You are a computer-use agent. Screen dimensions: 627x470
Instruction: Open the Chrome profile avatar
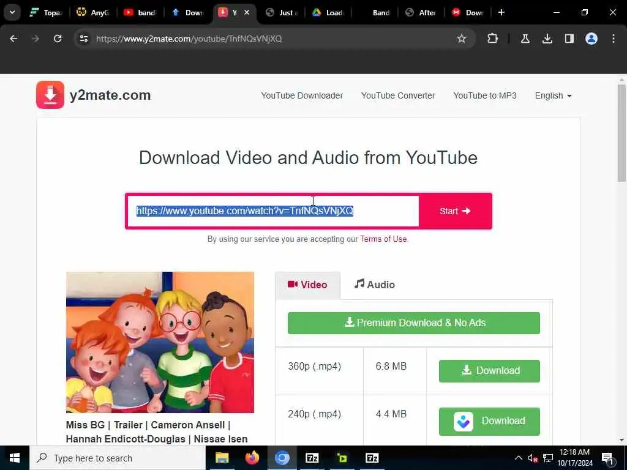[x=591, y=39]
